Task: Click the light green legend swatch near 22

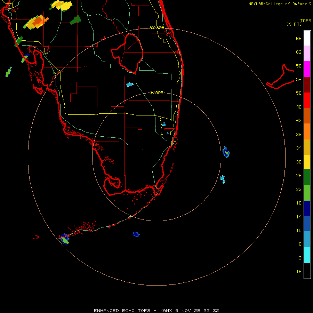Action: tap(307, 193)
